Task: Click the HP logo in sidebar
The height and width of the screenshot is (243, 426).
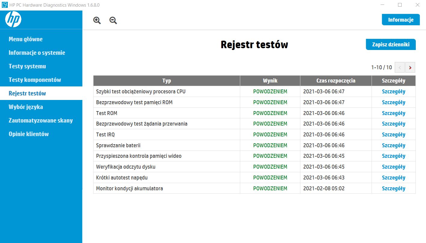Action: point(13,20)
